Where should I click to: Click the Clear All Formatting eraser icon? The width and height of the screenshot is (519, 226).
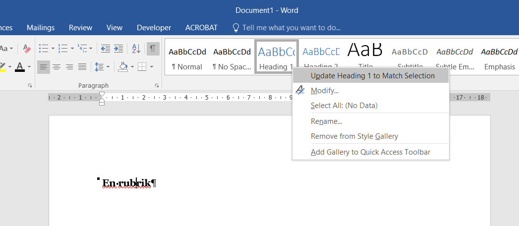pos(27,49)
